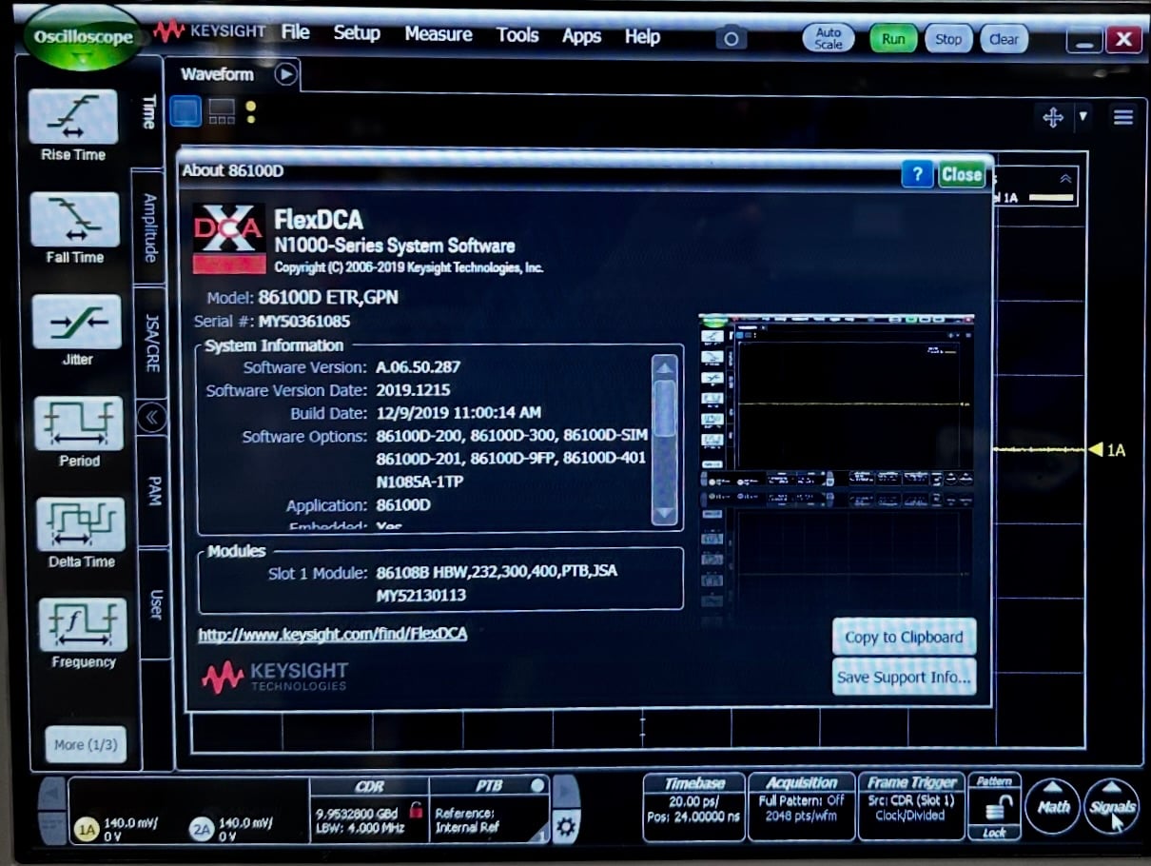
Task: Select the Jitter measurement icon
Action: (x=77, y=322)
